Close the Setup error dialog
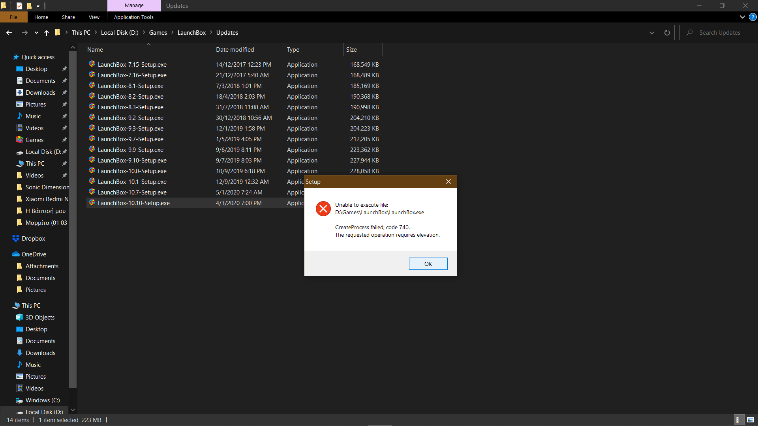This screenshot has width=758, height=426. 448,181
